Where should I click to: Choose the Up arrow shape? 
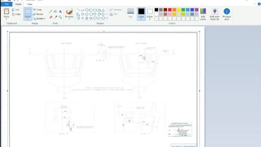[103, 14]
